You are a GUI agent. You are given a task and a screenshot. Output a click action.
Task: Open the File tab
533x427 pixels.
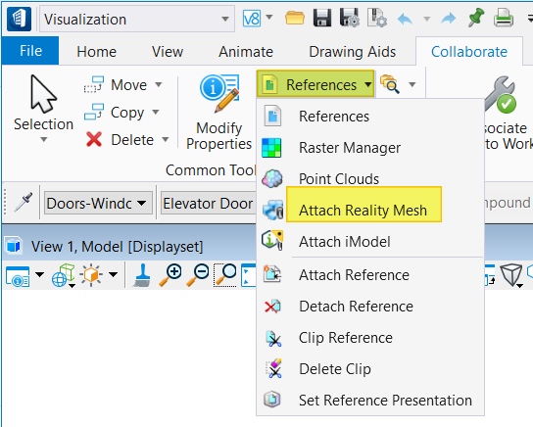[30, 51]
